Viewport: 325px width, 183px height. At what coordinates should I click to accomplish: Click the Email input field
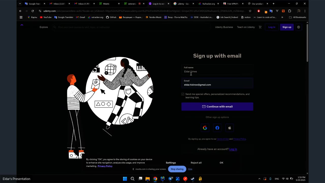click(217, 83)
